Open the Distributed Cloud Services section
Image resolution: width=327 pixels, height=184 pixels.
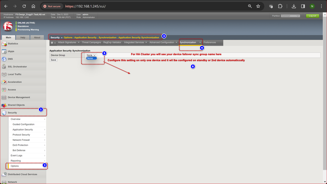pyautogui.click(x=23, y=174)
